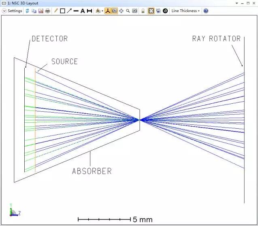Select the pencil annotation tool
Image resolution: width=258 pixels, height=226 pixels.
[56, 11]
